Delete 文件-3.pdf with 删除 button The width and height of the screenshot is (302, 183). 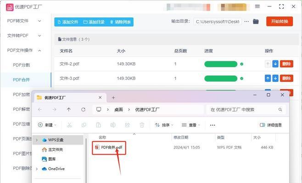(286, 78)
